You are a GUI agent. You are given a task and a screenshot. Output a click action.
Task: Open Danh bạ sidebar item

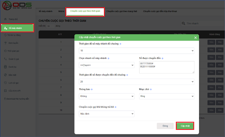tap(12, 67)
